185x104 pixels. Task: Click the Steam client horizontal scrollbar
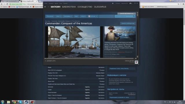tap(90, 58)
